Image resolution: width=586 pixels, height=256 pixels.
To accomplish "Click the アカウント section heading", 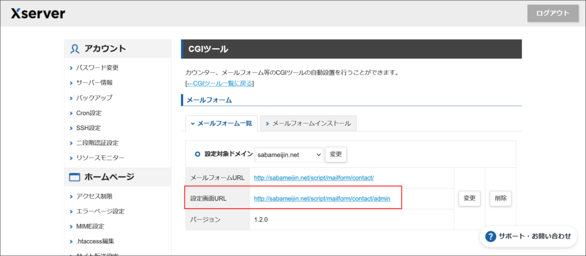I will tap(105, 49).
